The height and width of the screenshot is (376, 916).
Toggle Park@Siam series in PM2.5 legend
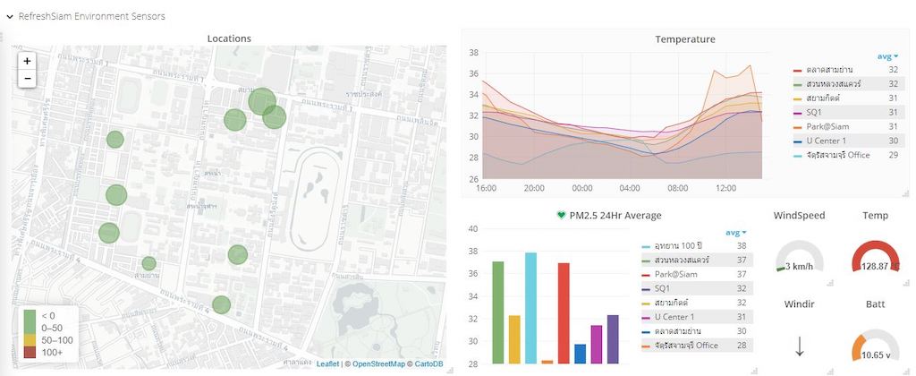675,274
